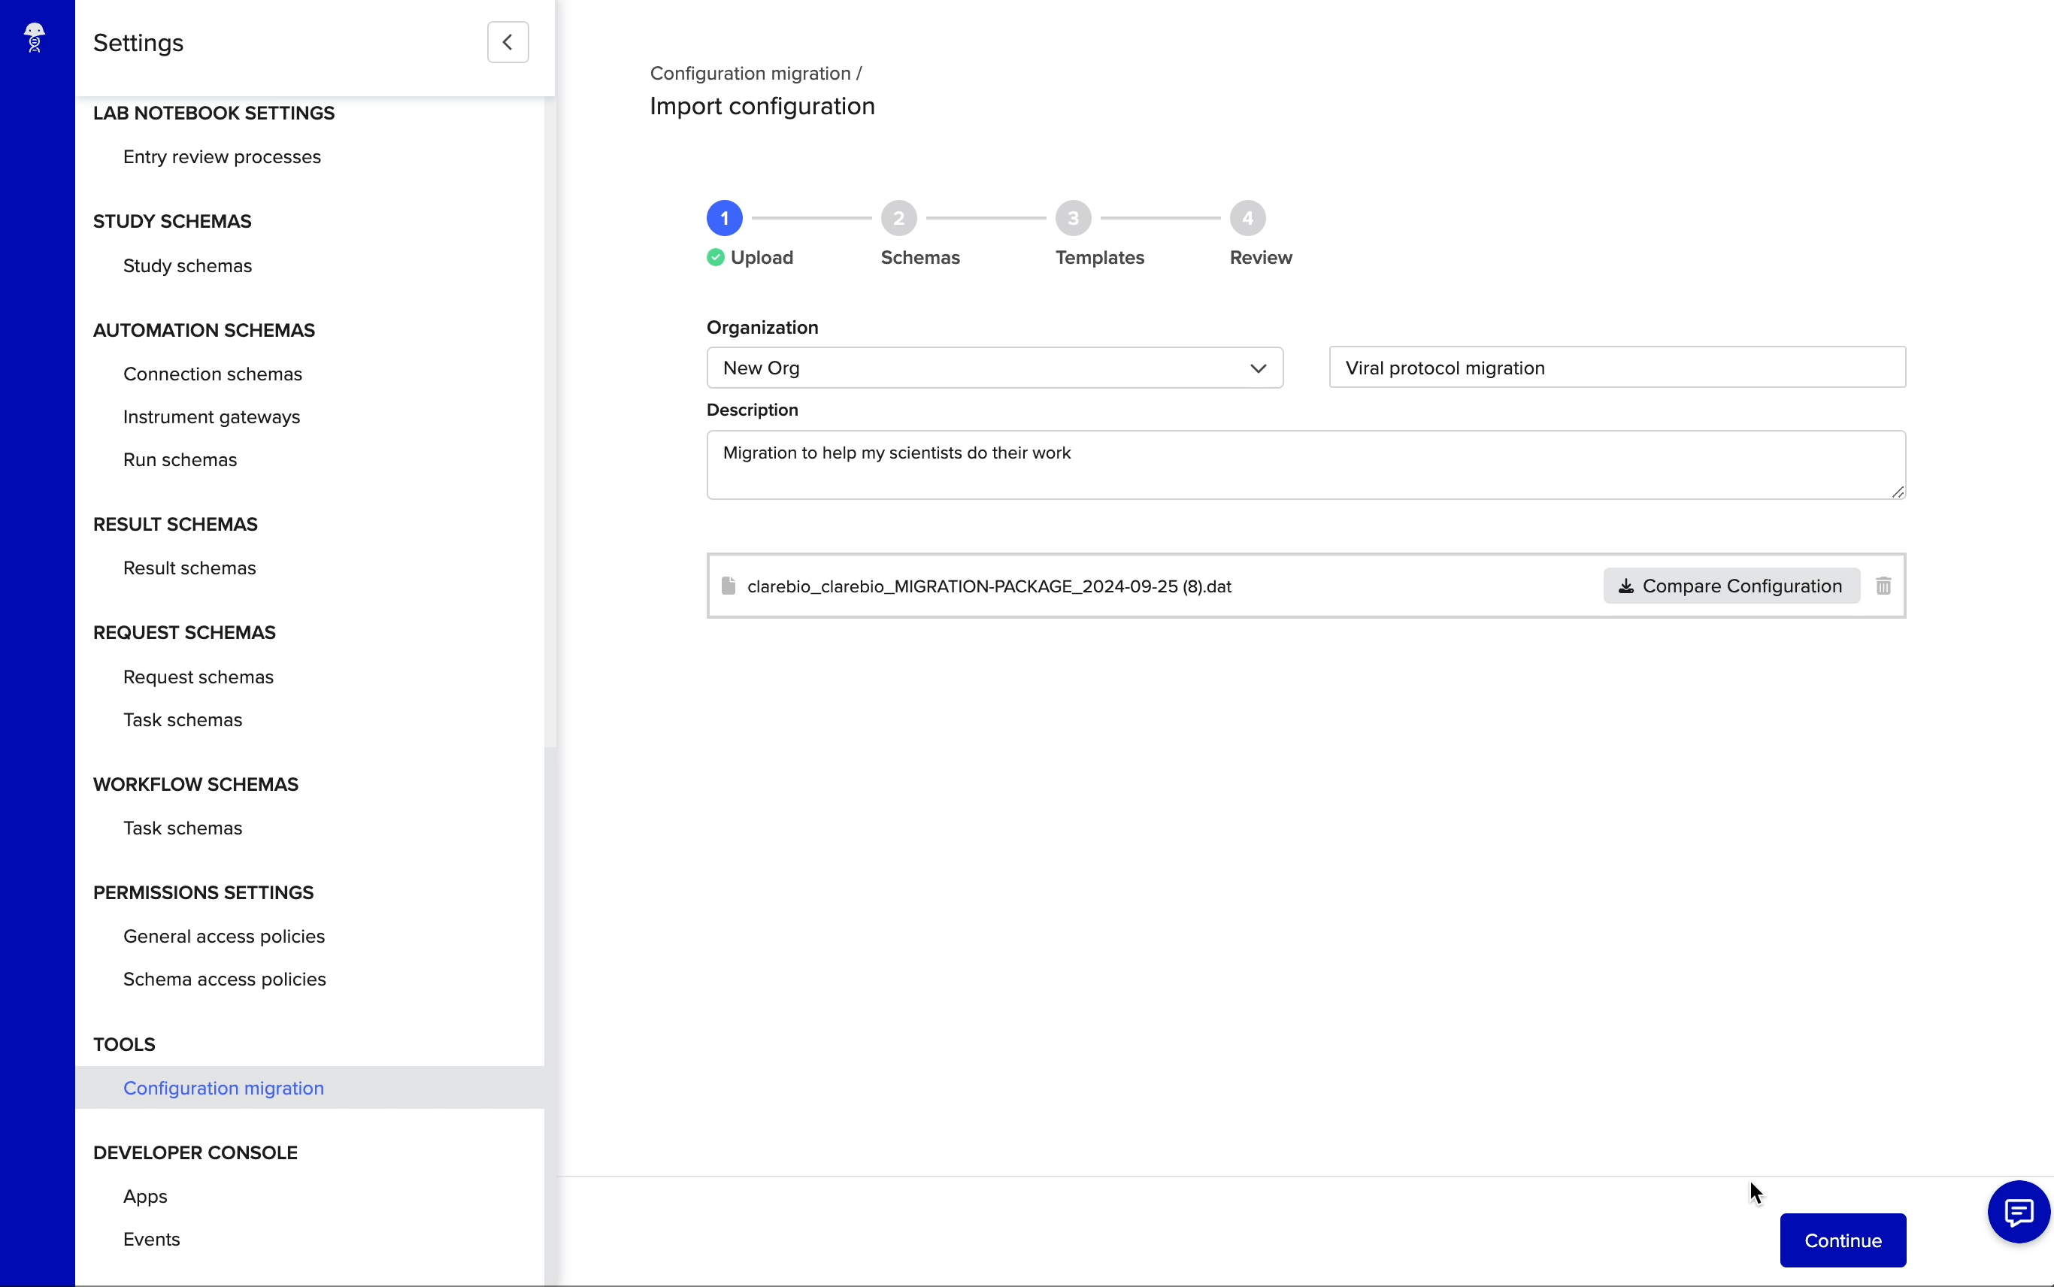The height and width of the screenshot is (1287, 2054).
Task: Select Apps under Developer Console
Action: [144, 1196]
